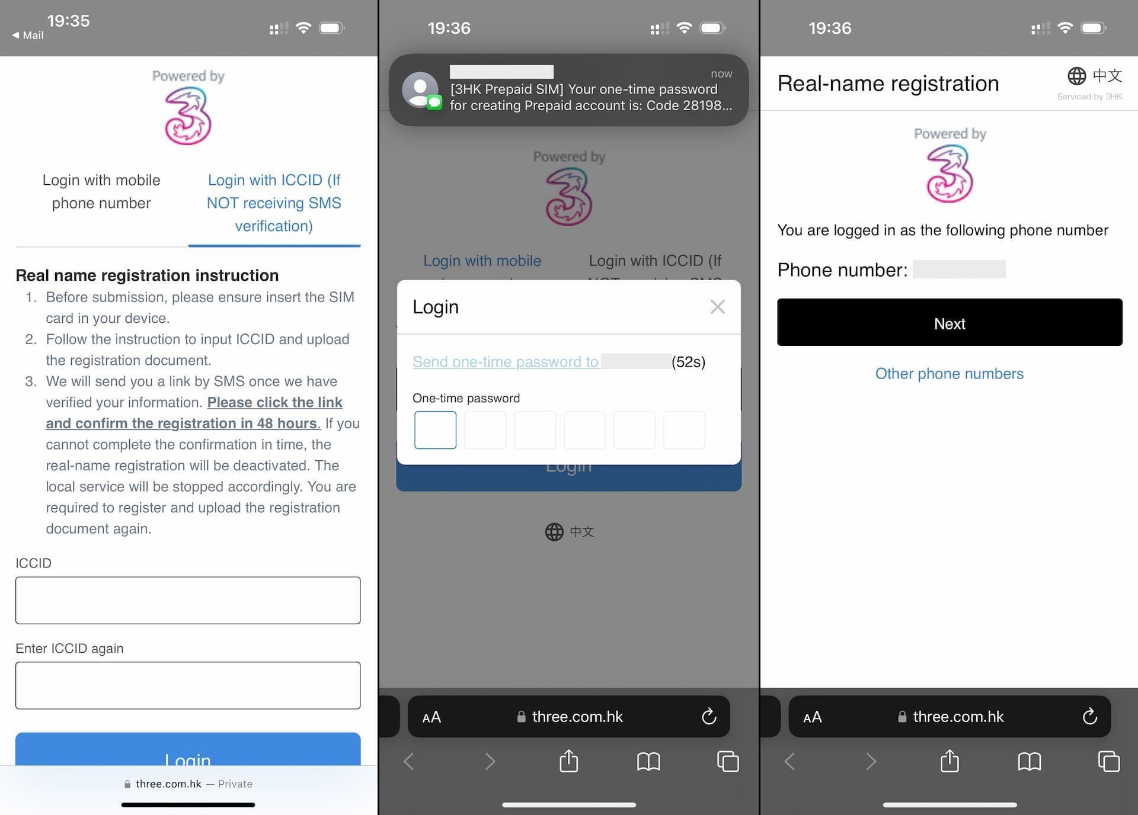Toggle 中文 language on login page

[568, 531]
